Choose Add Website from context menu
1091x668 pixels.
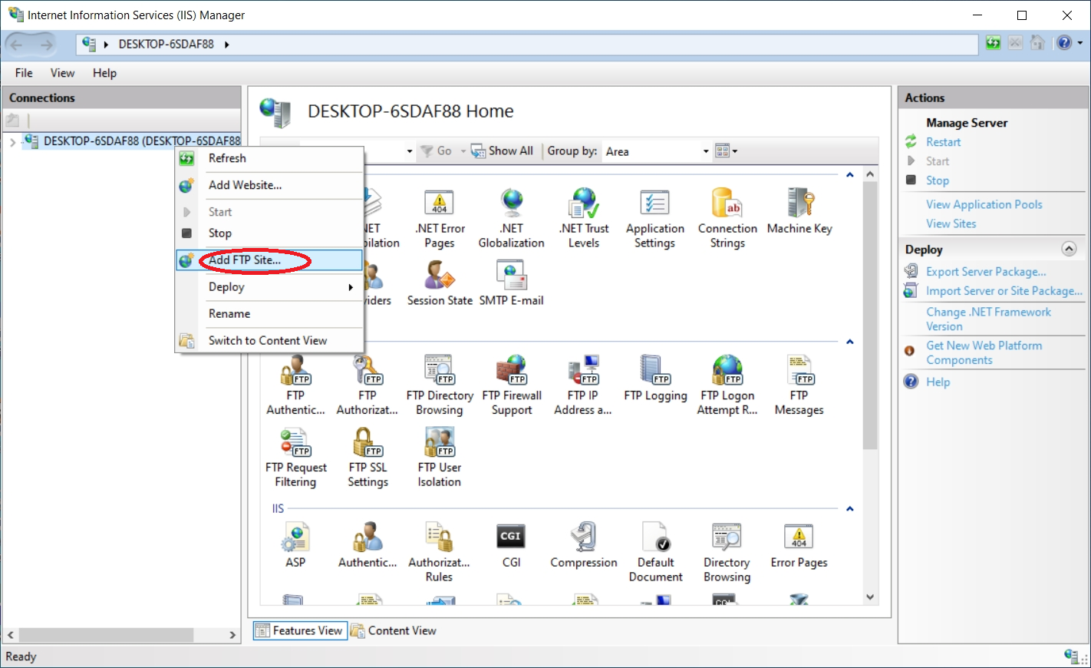269,185
